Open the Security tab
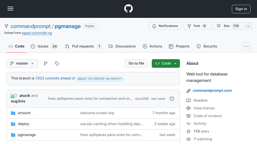 (x=207, y=46)
